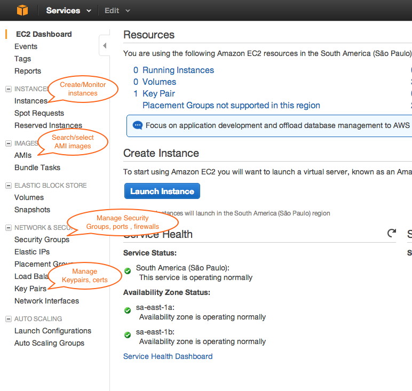The width and height of the screenshot is (412, 391).
Task: Open Elastic IPs page
Action: (x=32, y=252)
